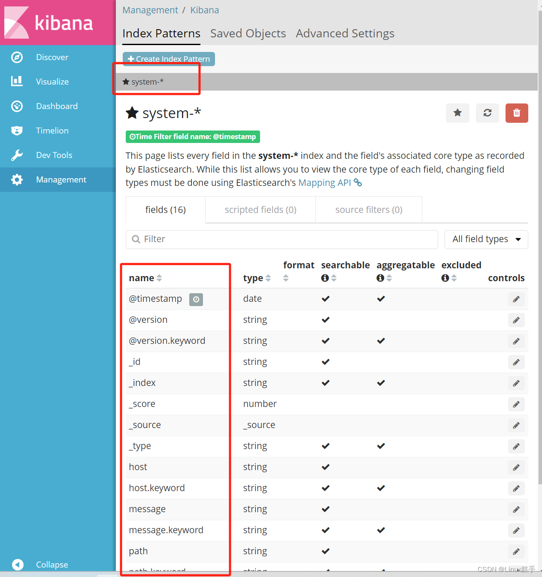The width and height of the screenshot is (542, 577).
Task: Open the Timelion bear icon
Action: (x=17, y=131)
